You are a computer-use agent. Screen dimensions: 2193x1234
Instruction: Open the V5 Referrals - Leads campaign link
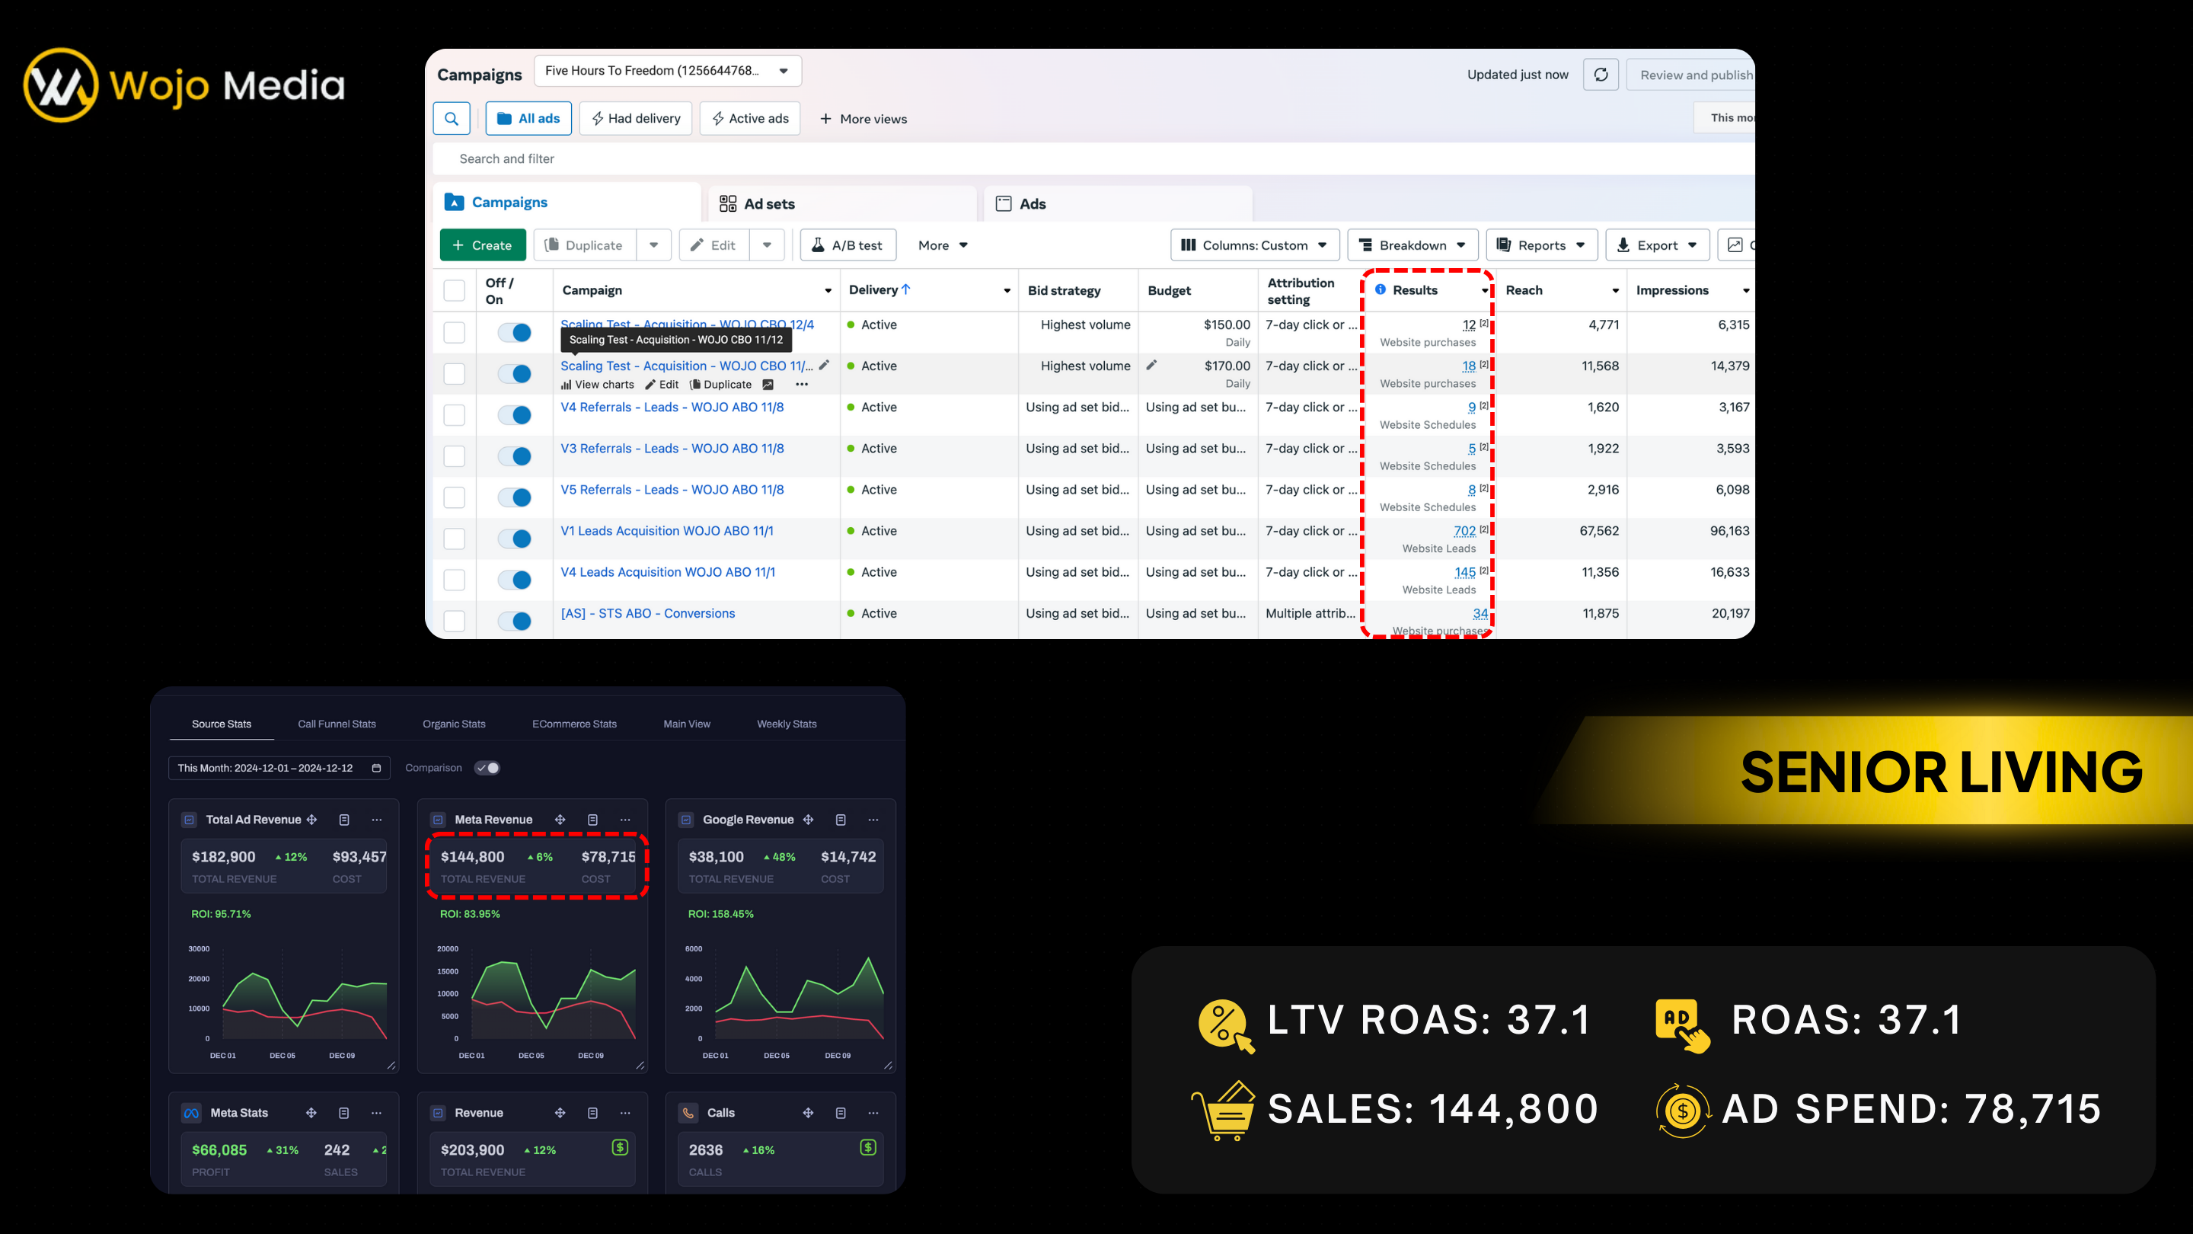672,490
